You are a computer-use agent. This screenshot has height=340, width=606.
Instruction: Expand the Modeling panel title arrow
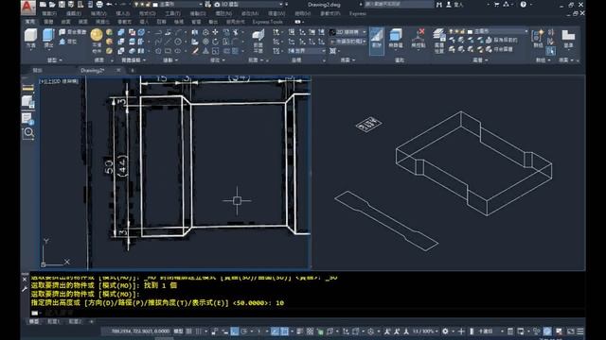coord(61,60)
